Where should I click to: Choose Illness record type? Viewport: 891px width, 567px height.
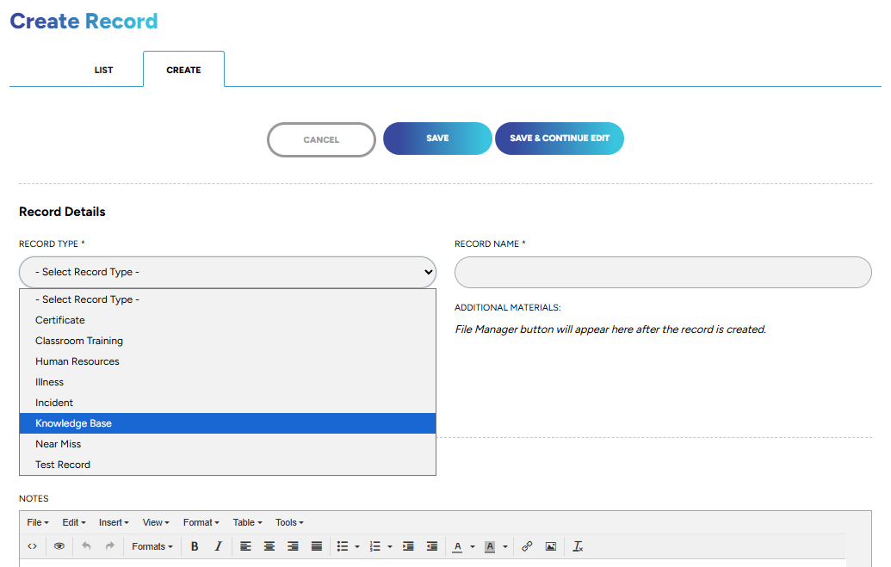coord(227,382)
